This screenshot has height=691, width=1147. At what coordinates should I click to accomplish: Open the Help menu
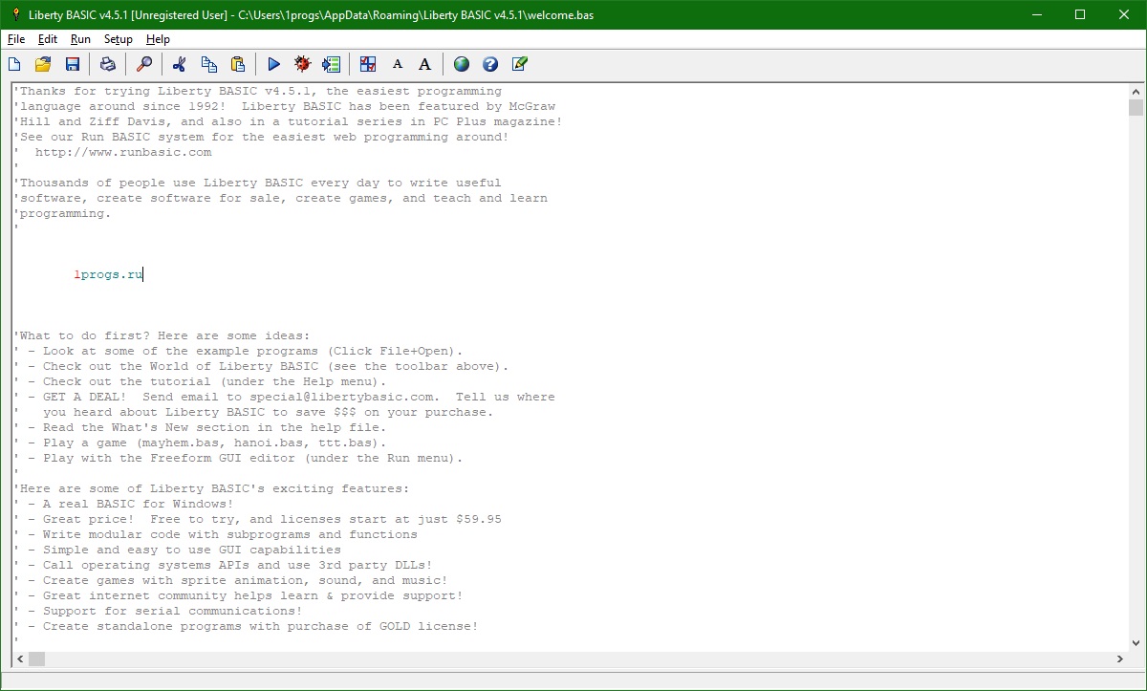point(158,39)
